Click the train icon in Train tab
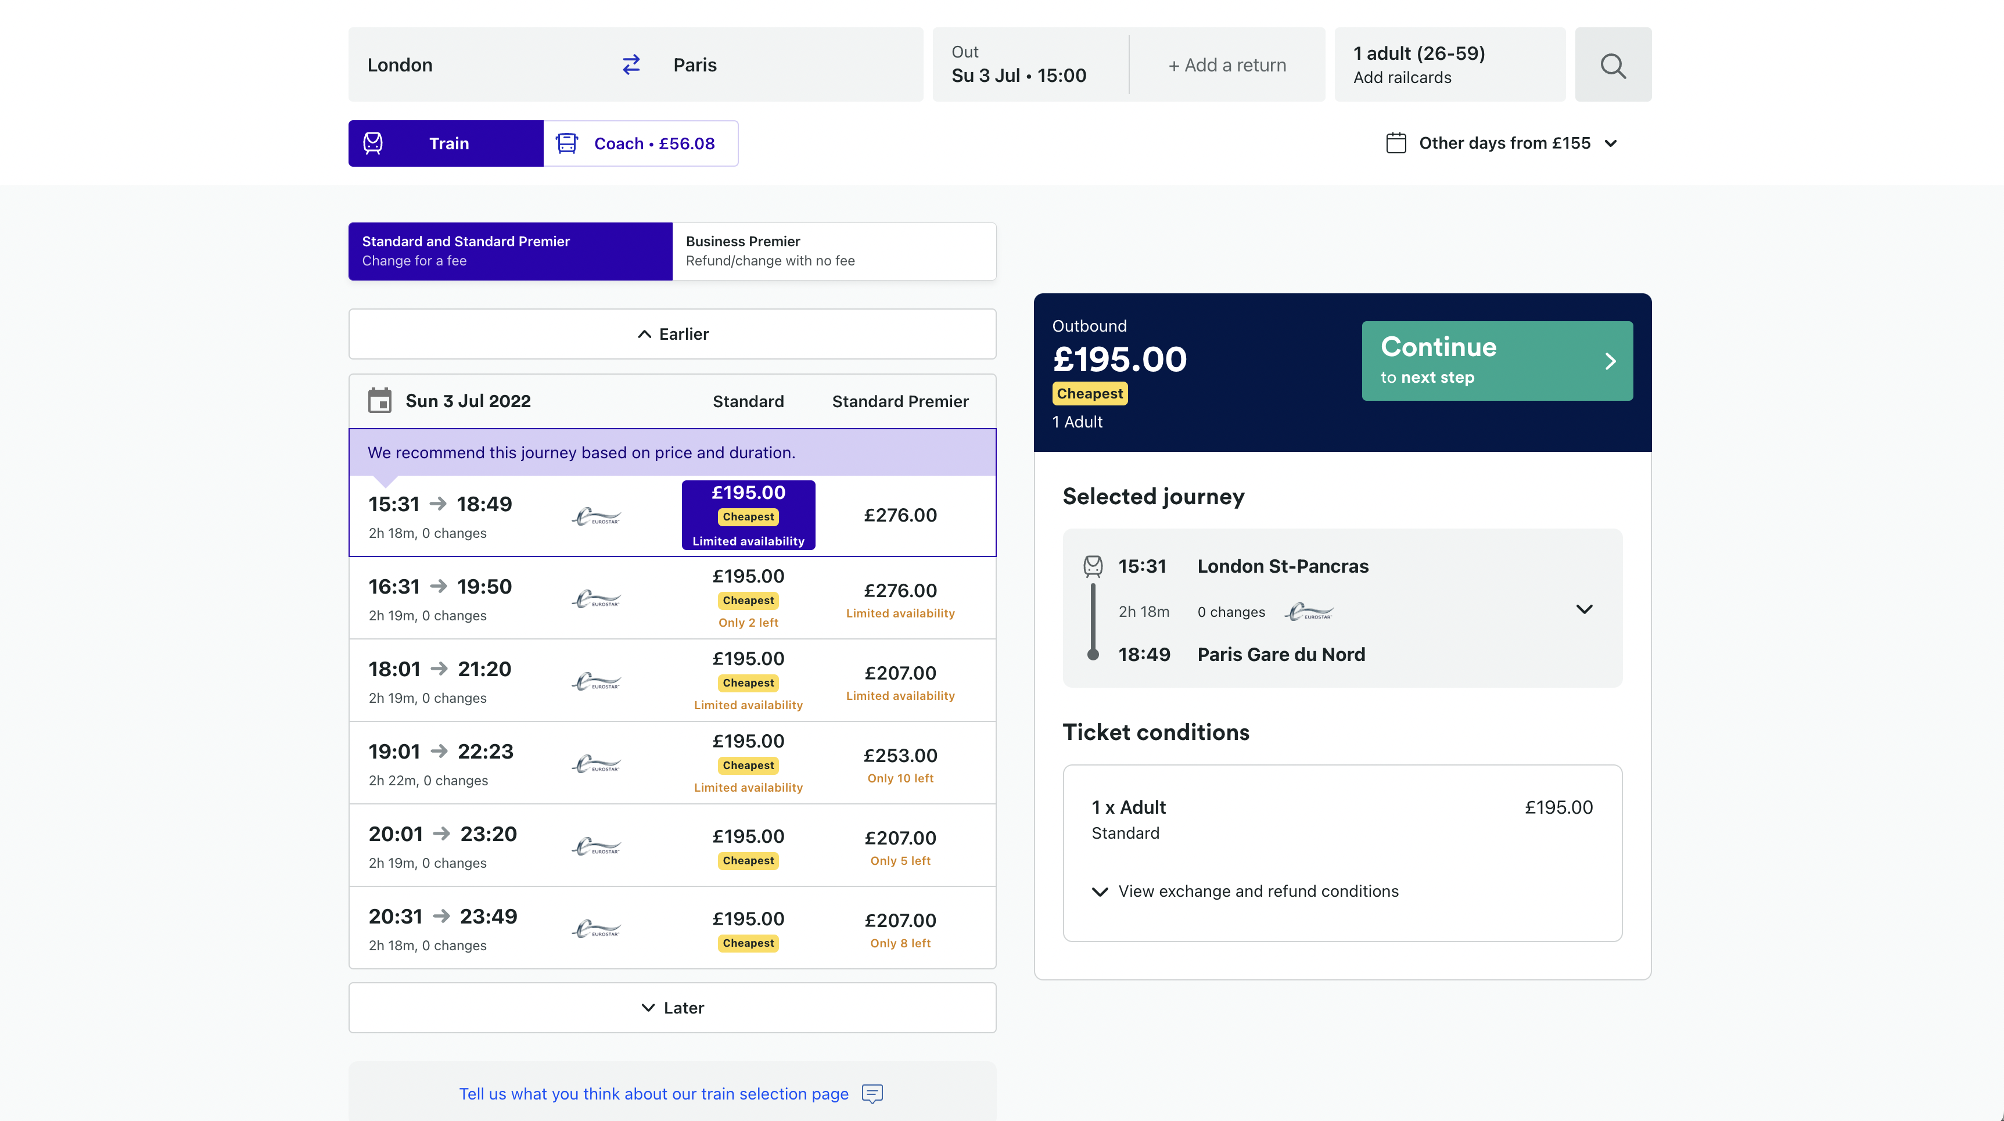This screenshot has width=2004, height=1121. 373,143
